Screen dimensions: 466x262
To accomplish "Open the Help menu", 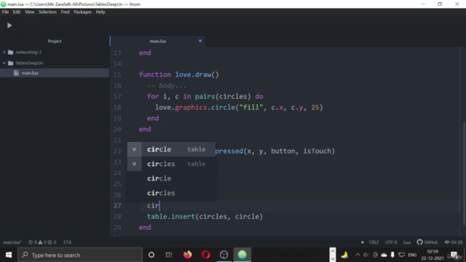I will [100, 12].
